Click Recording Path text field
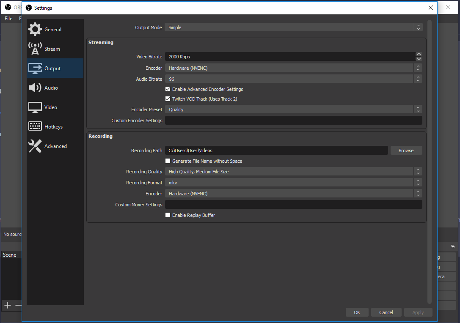 (276, 151)
